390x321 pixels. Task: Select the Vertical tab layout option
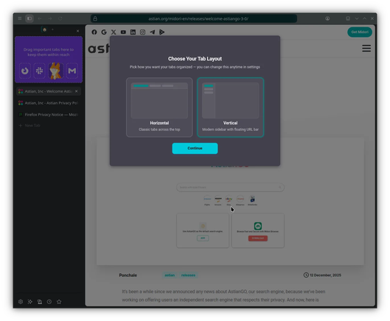[230, 107]
